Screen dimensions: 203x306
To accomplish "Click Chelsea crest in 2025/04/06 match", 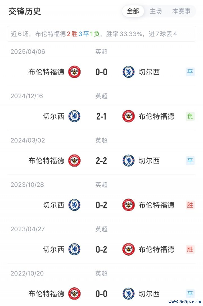I will tap(129, 72).
